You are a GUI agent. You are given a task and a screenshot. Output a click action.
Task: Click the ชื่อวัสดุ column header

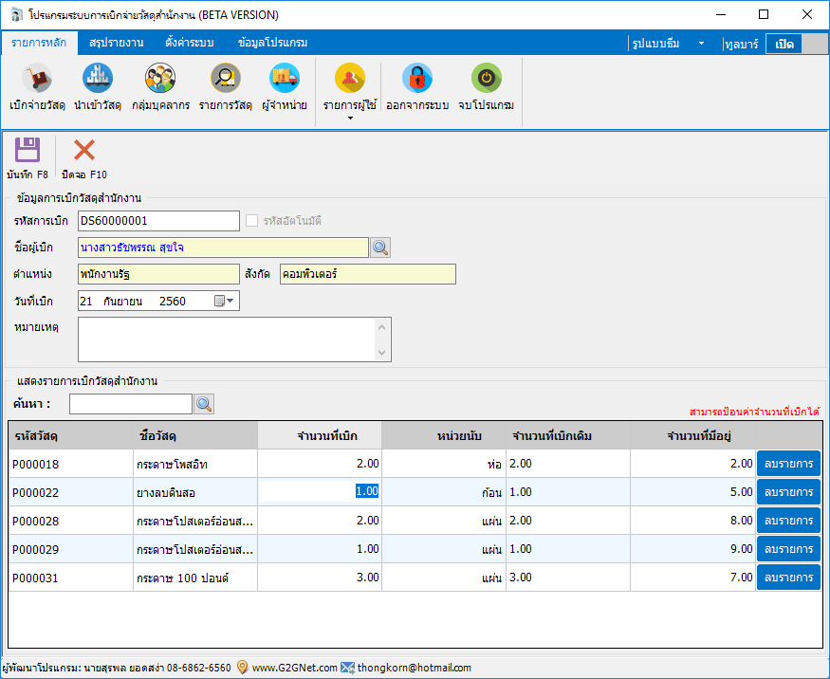[195, 436]
